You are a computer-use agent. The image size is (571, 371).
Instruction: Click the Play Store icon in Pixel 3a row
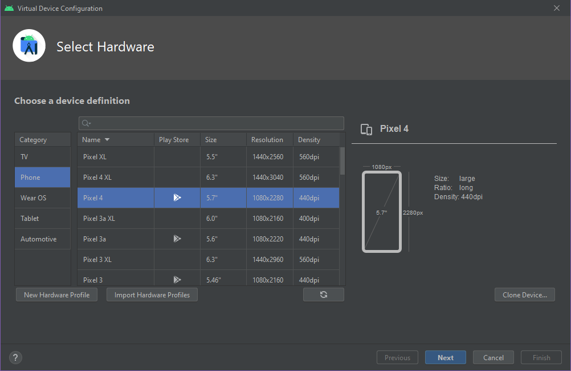(177, 239)
